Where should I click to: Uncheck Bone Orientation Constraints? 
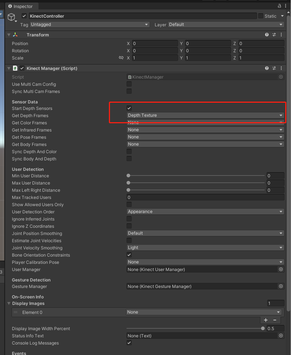pos(129,255)
